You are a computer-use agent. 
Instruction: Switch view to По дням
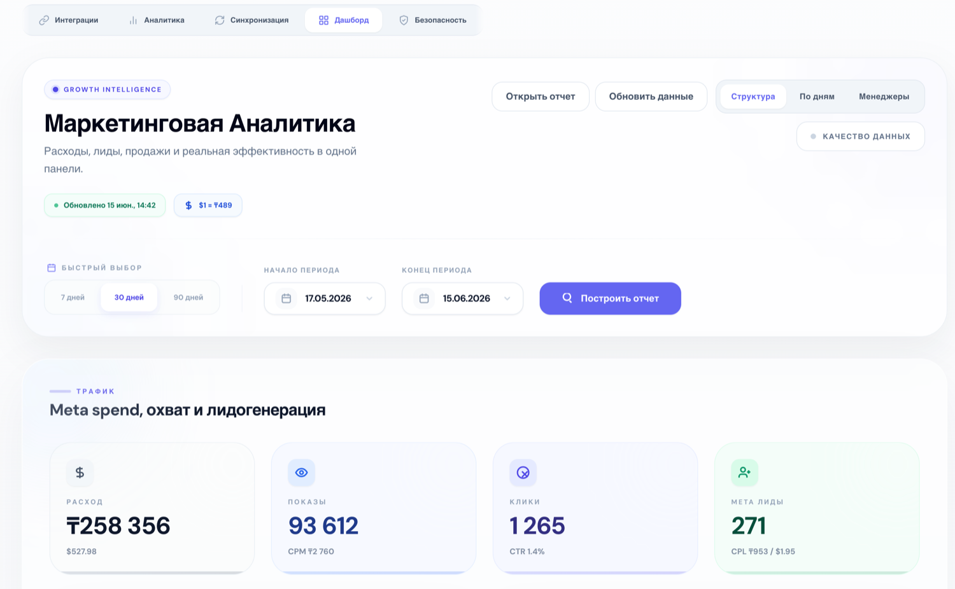tap(817, 97)
